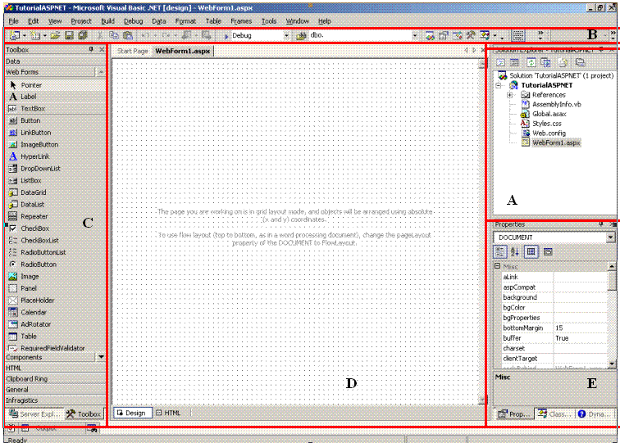Expand the Components toolbox section
This screenshot has height=443, width=620.
tap(50, 357)
